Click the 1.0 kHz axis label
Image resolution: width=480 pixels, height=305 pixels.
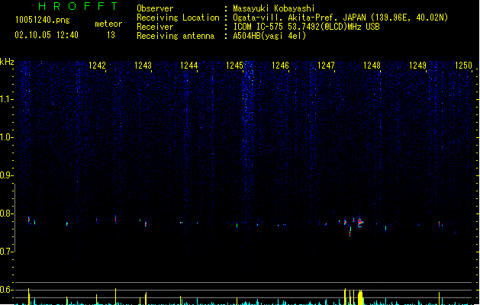click(x=7, y=137)
